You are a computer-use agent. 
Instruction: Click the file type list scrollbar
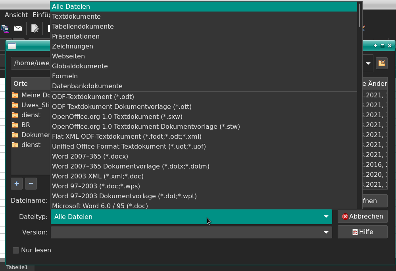359,15
